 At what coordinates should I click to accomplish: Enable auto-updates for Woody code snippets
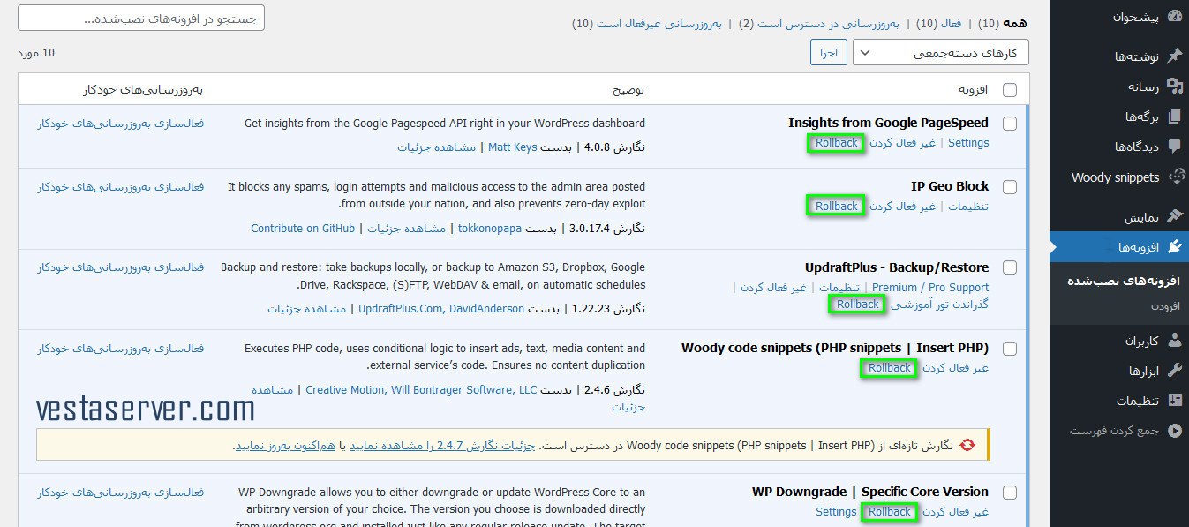[x=121, y=349]
